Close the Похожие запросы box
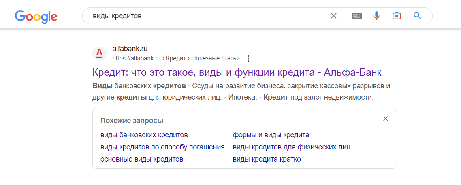This screenshot has width=461, height=185. [385, 119]
